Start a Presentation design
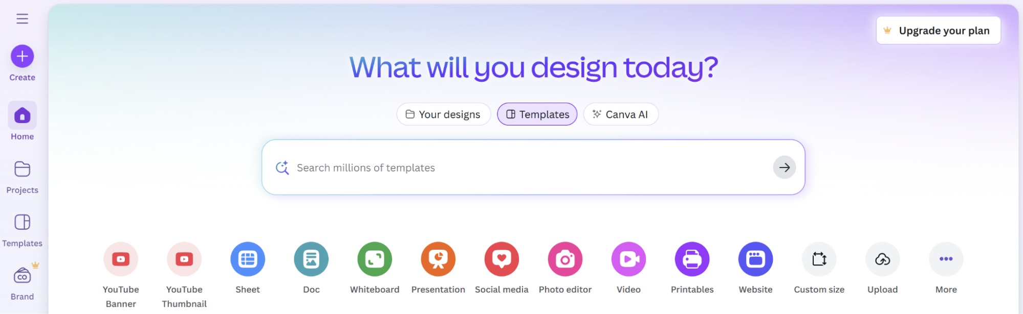The height and width of the screenshot is (314, 1023). [x=438, y=259]
